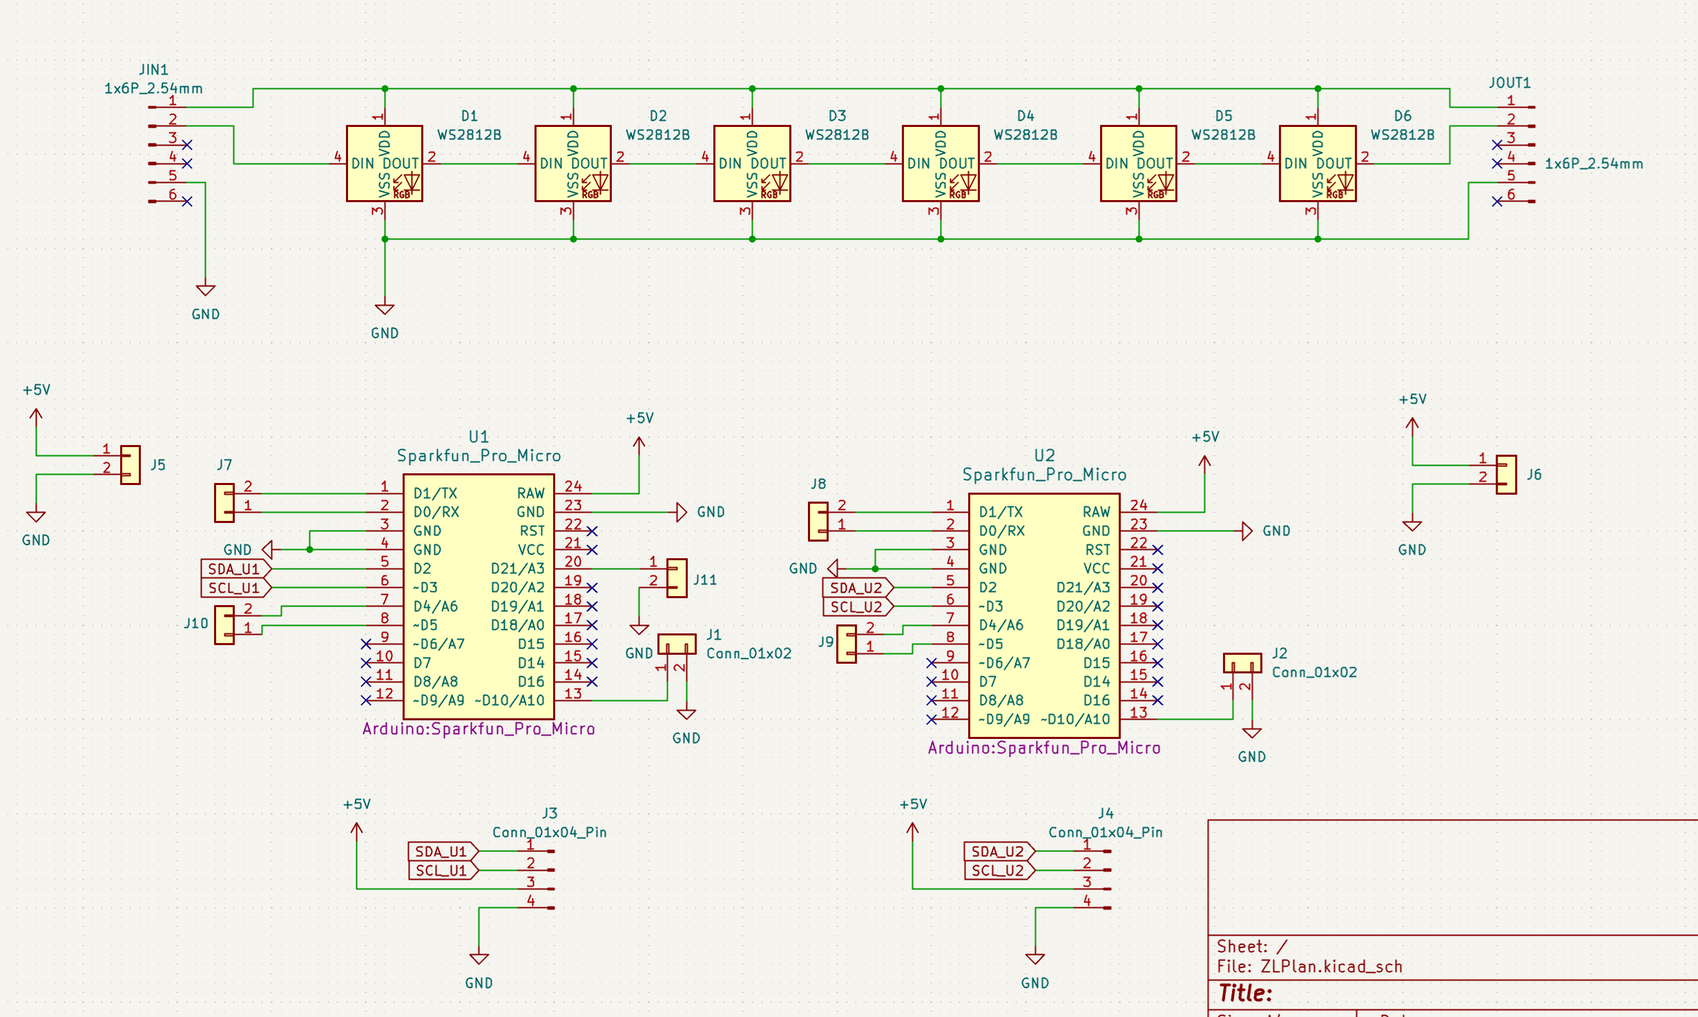Click the +5V power symbol above J6
This screenshot has width=1698, height=1017.
tap(1411, 421)
